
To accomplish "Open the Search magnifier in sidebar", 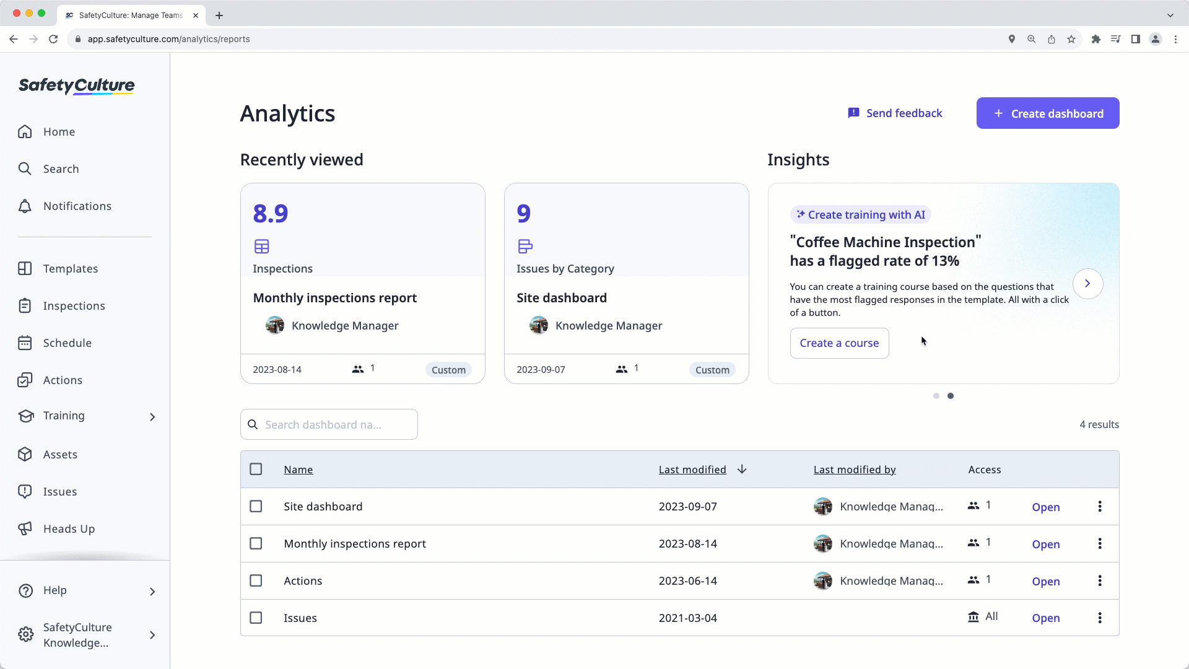I will click(x=25, y=169).
